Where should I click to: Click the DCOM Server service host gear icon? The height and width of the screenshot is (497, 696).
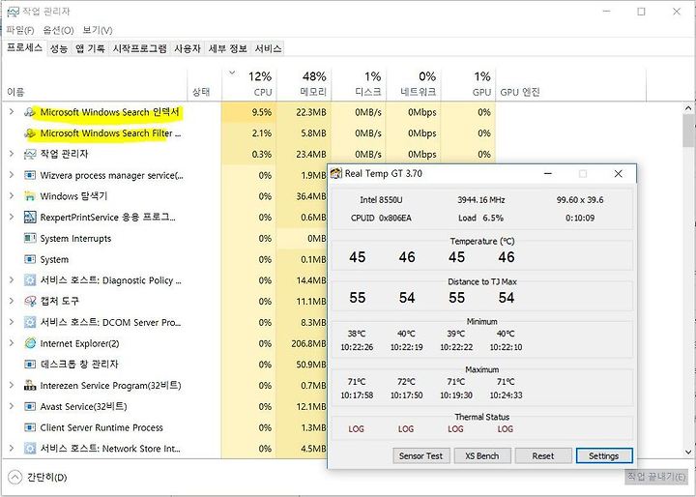point(30,322)
